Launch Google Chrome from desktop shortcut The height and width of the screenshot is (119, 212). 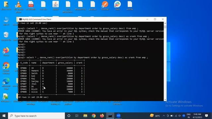point(6,68)
